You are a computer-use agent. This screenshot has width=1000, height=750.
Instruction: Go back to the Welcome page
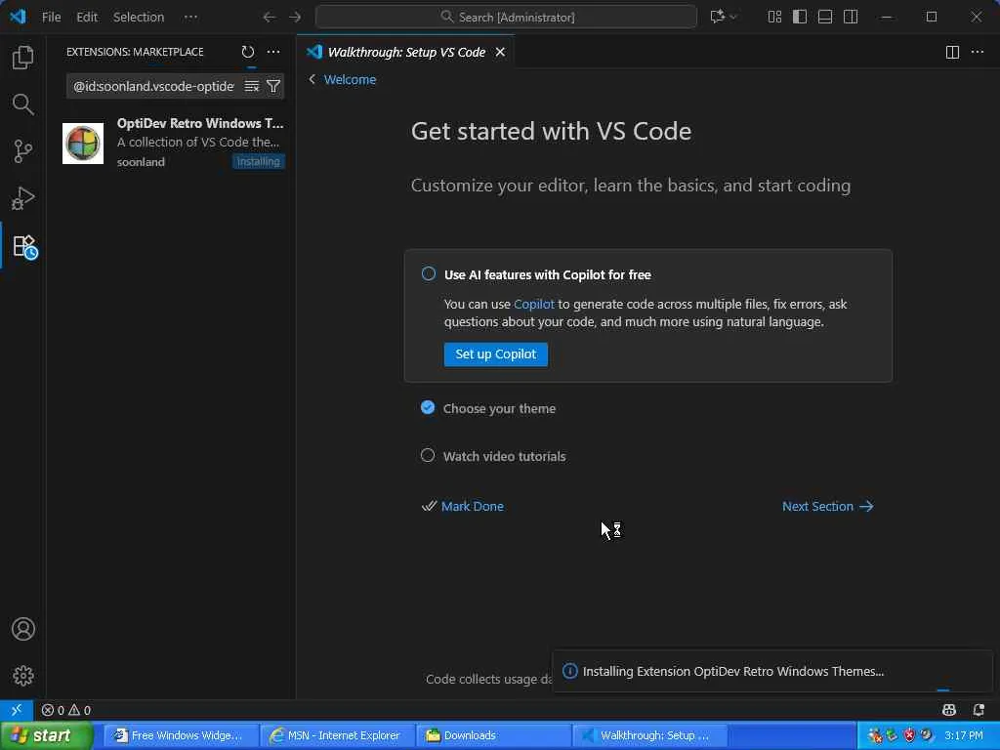(350, 80)
